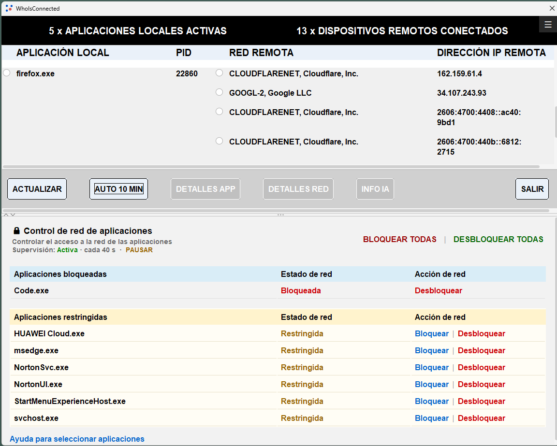Click Code.exe in blocked applications
Image resolution: width=557 pixels, height=446 pixels.
click(31, 290)
